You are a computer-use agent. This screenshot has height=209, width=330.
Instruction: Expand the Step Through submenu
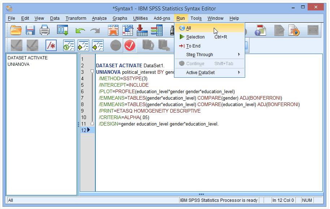pyautogui.click(x=210, y=55)
